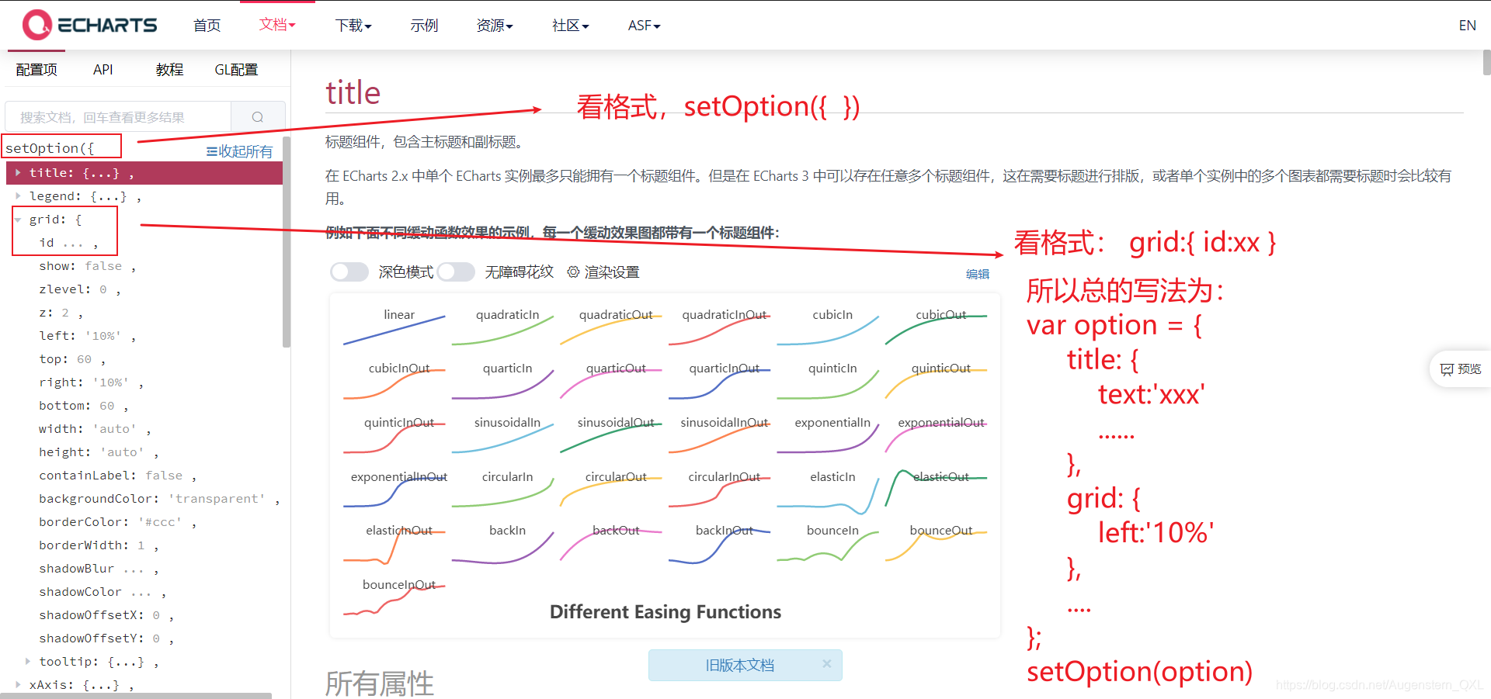Select backgroundColor: 'transparent' property

(159, 499)
